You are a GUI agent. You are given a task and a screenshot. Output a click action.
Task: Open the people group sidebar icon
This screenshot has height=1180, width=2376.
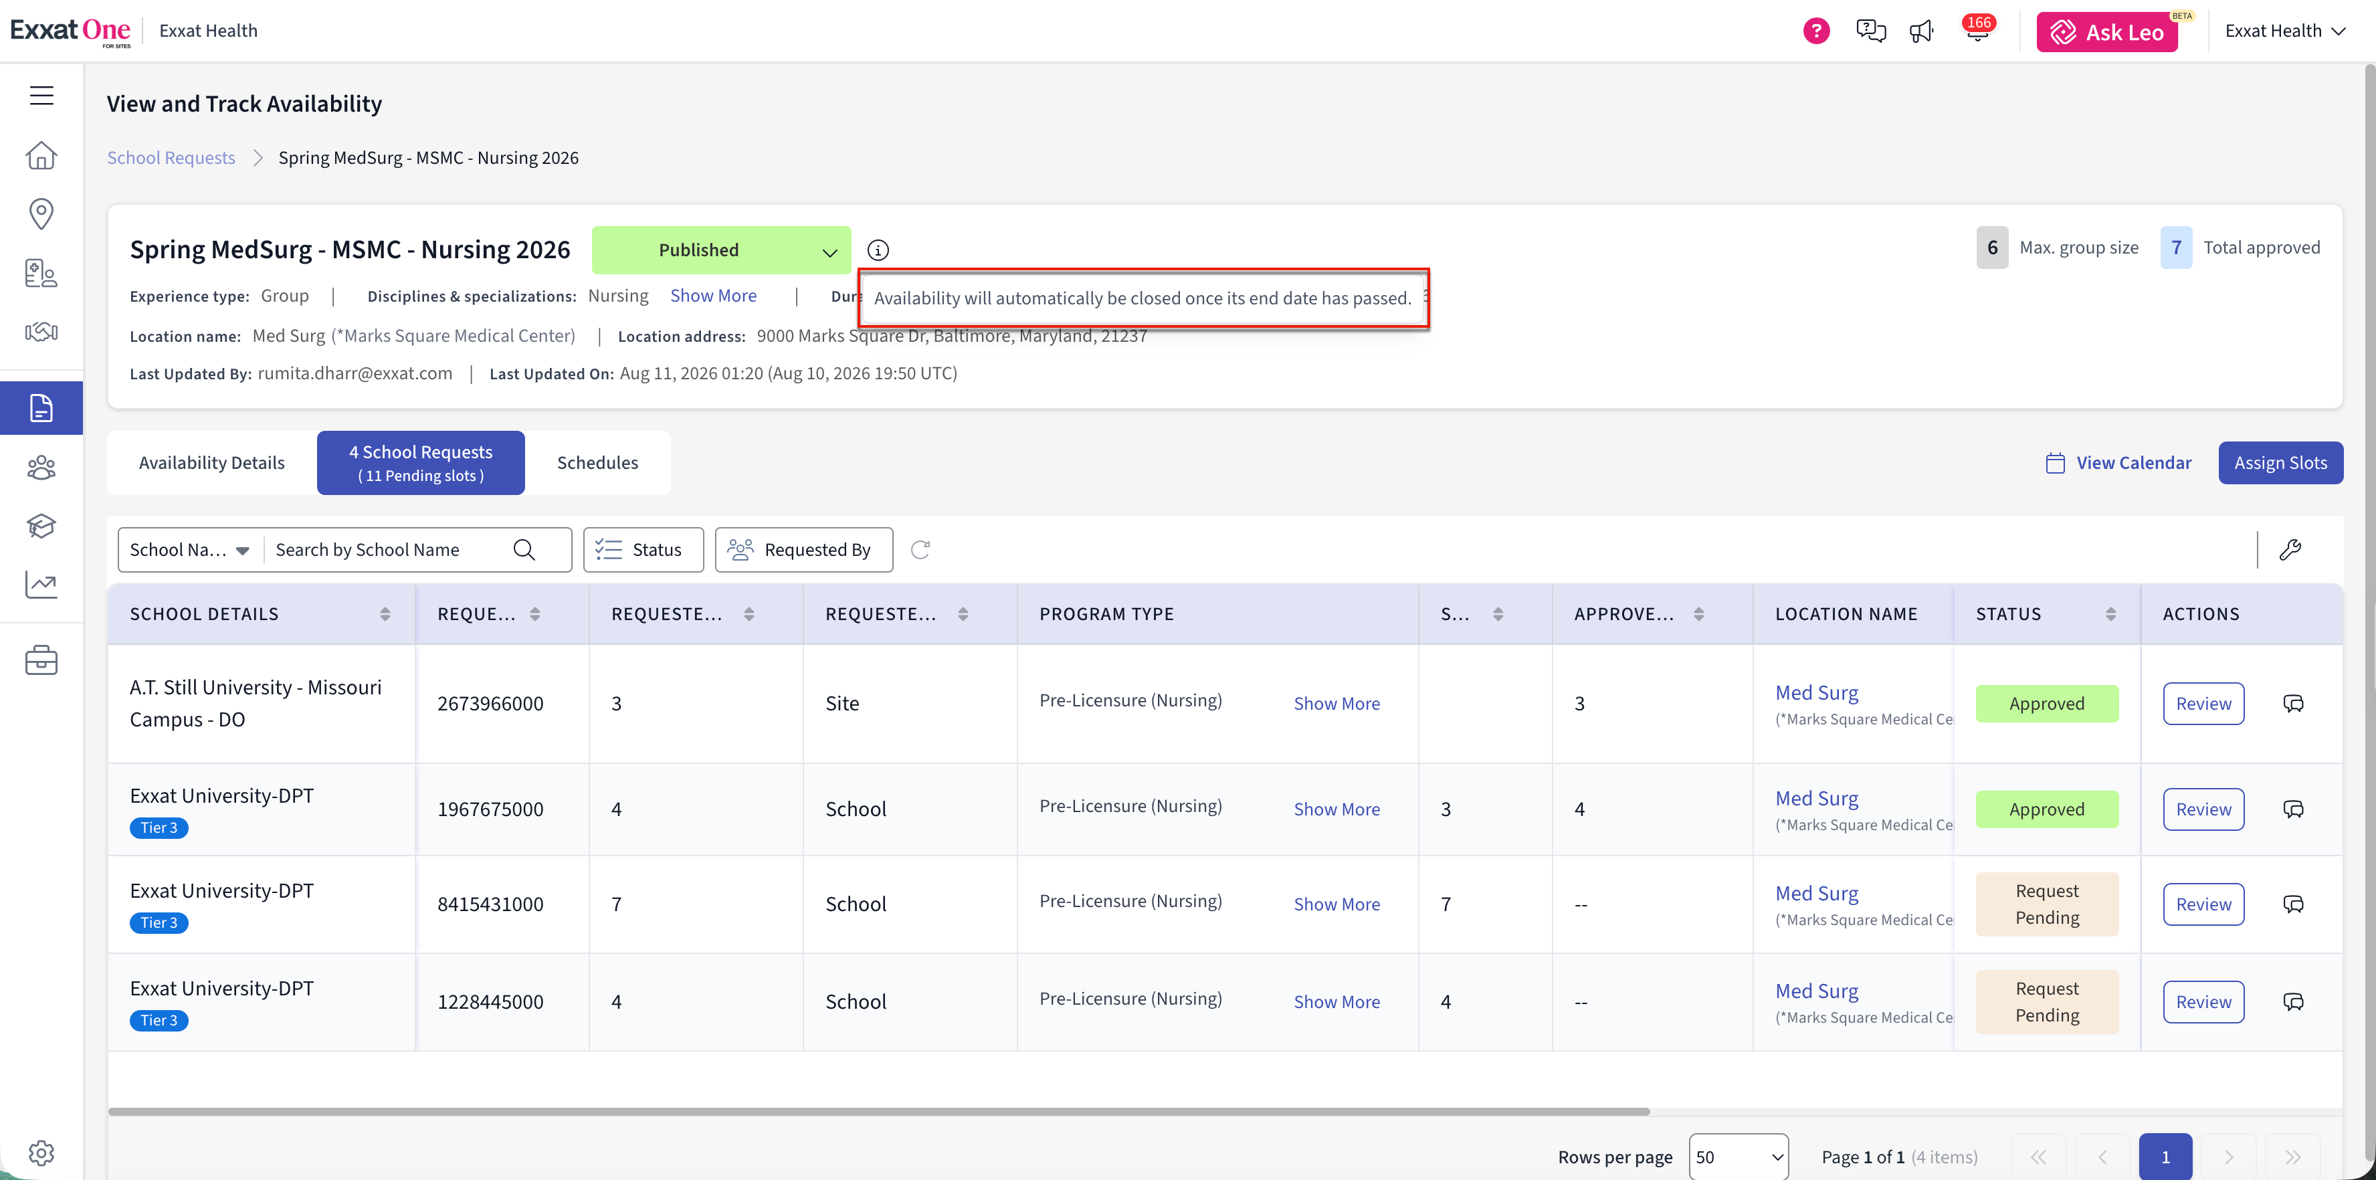(41, 468)
